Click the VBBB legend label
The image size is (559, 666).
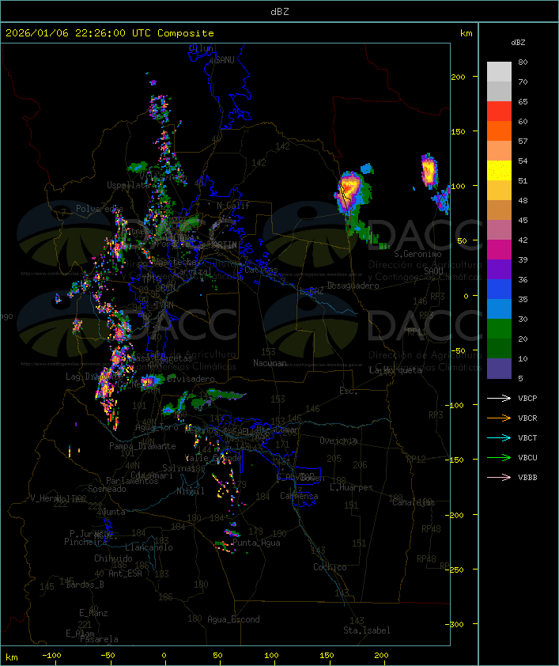coord(527,478)
